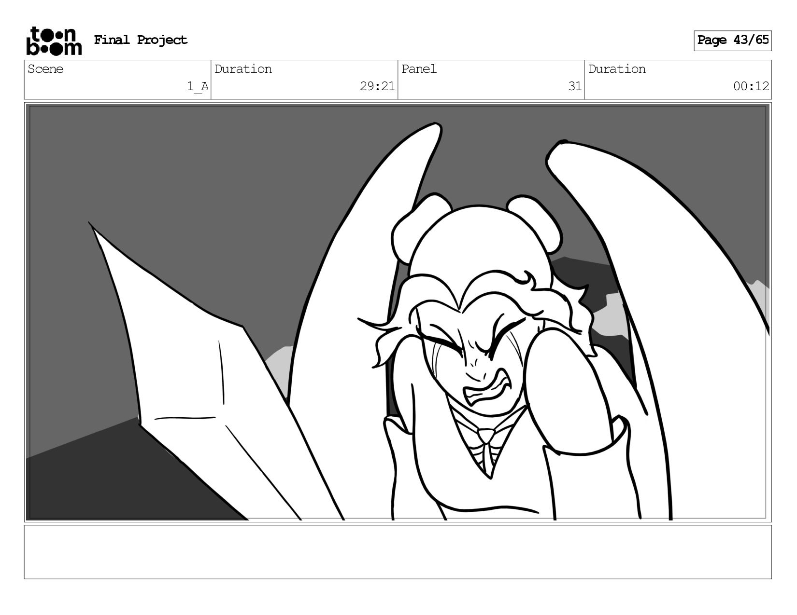Click the scene duration value '29:21'

coord(377,86)
